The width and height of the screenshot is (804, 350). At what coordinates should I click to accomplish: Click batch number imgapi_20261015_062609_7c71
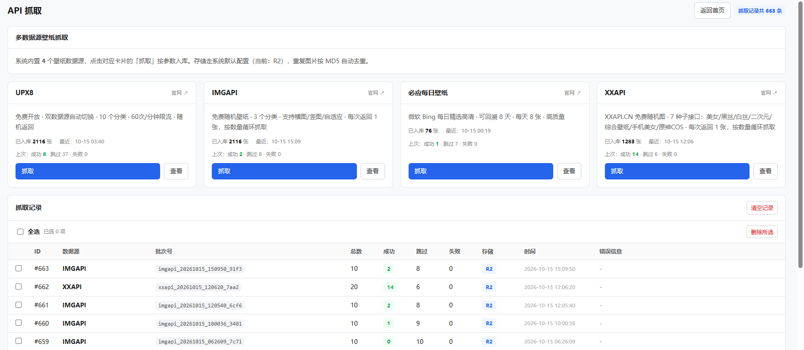(200, 342)
